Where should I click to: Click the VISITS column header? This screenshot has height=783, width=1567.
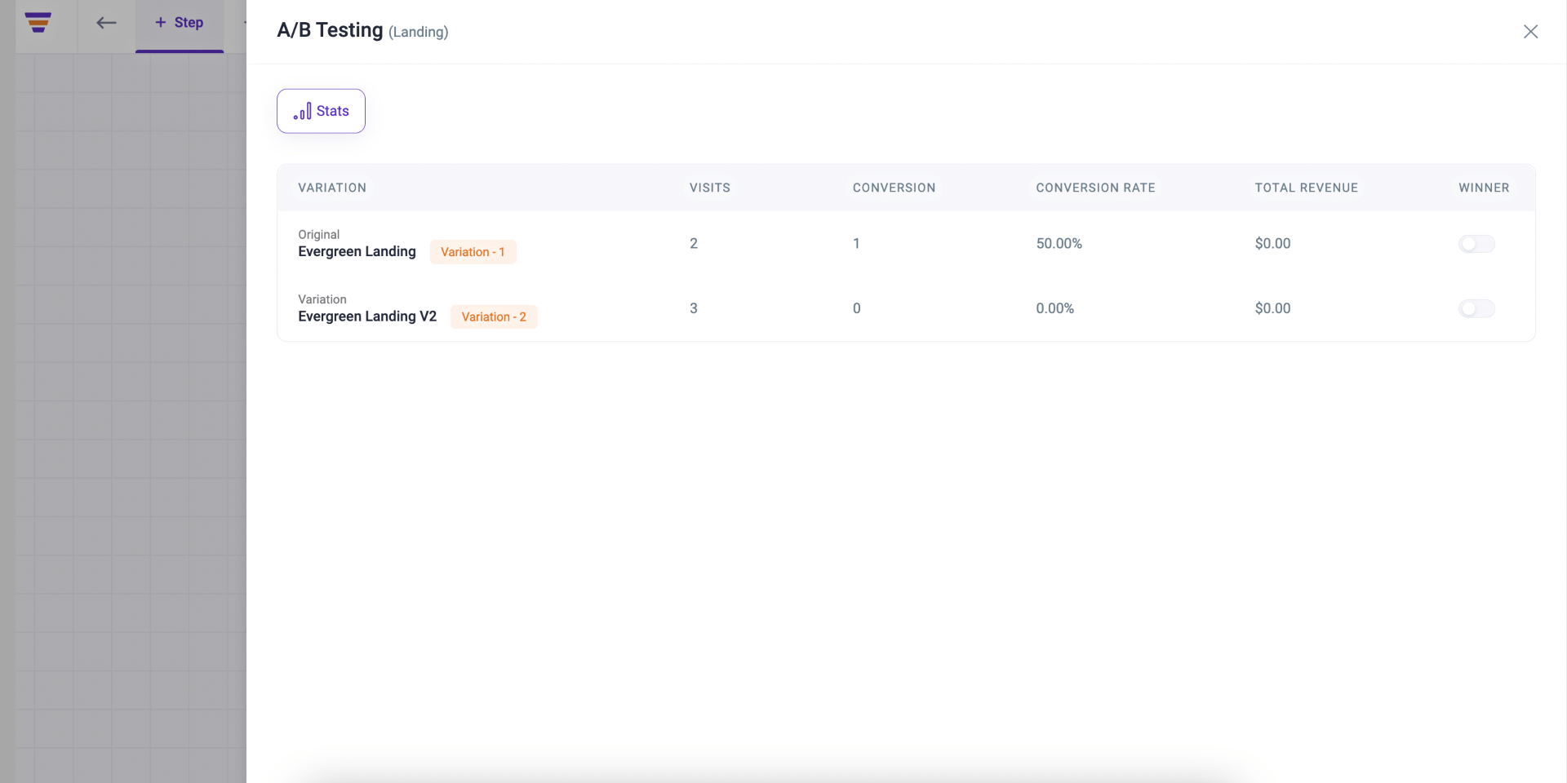(710, 188)
